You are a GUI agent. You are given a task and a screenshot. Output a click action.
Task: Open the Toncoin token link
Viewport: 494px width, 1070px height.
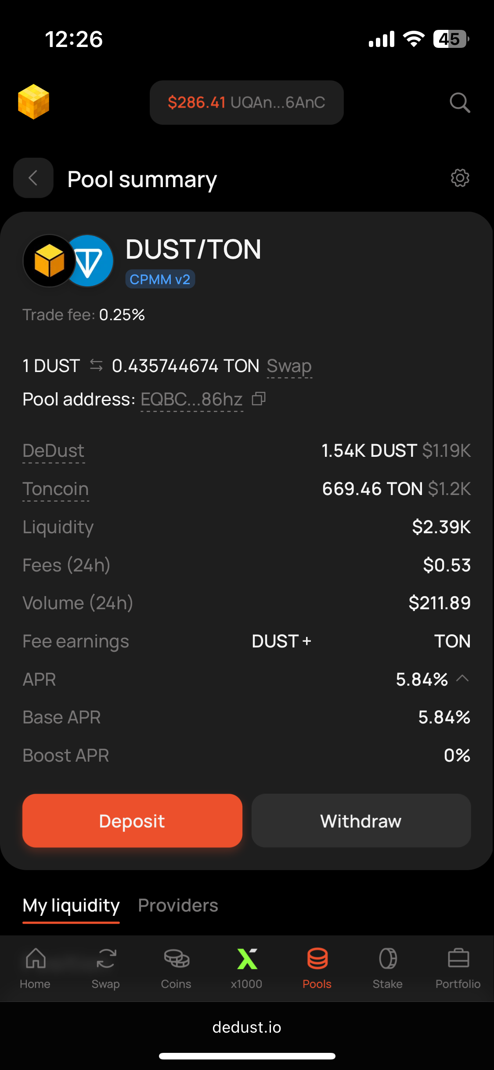tap(56, 489)
